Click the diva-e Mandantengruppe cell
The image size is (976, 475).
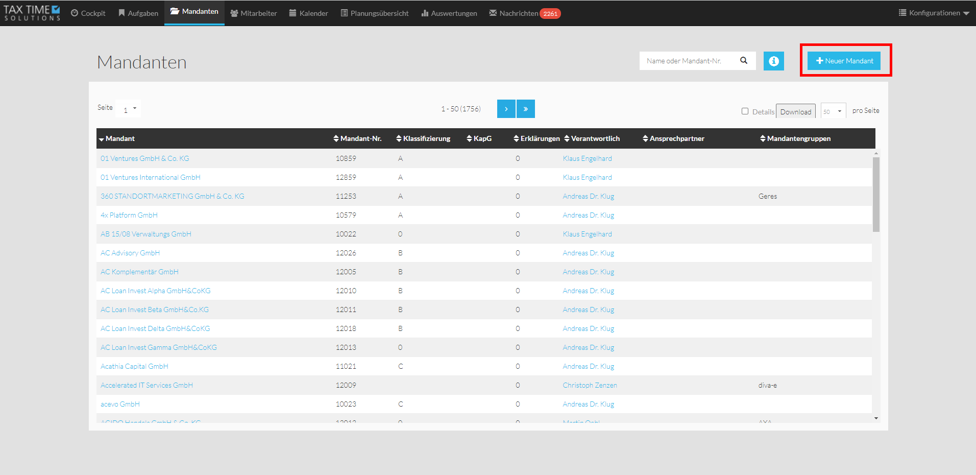coord(768,385)
